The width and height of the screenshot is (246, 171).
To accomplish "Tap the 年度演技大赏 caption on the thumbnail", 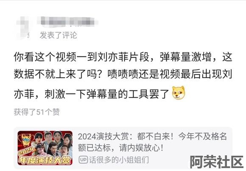I will (x=45, y=160).
